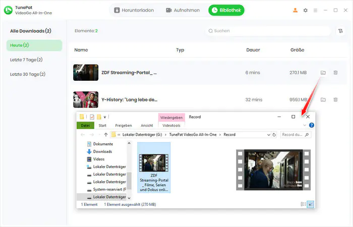Expand the address bar history dropdown
The width and height of the screenshot is (353, 227).
[x=269, y=135]
